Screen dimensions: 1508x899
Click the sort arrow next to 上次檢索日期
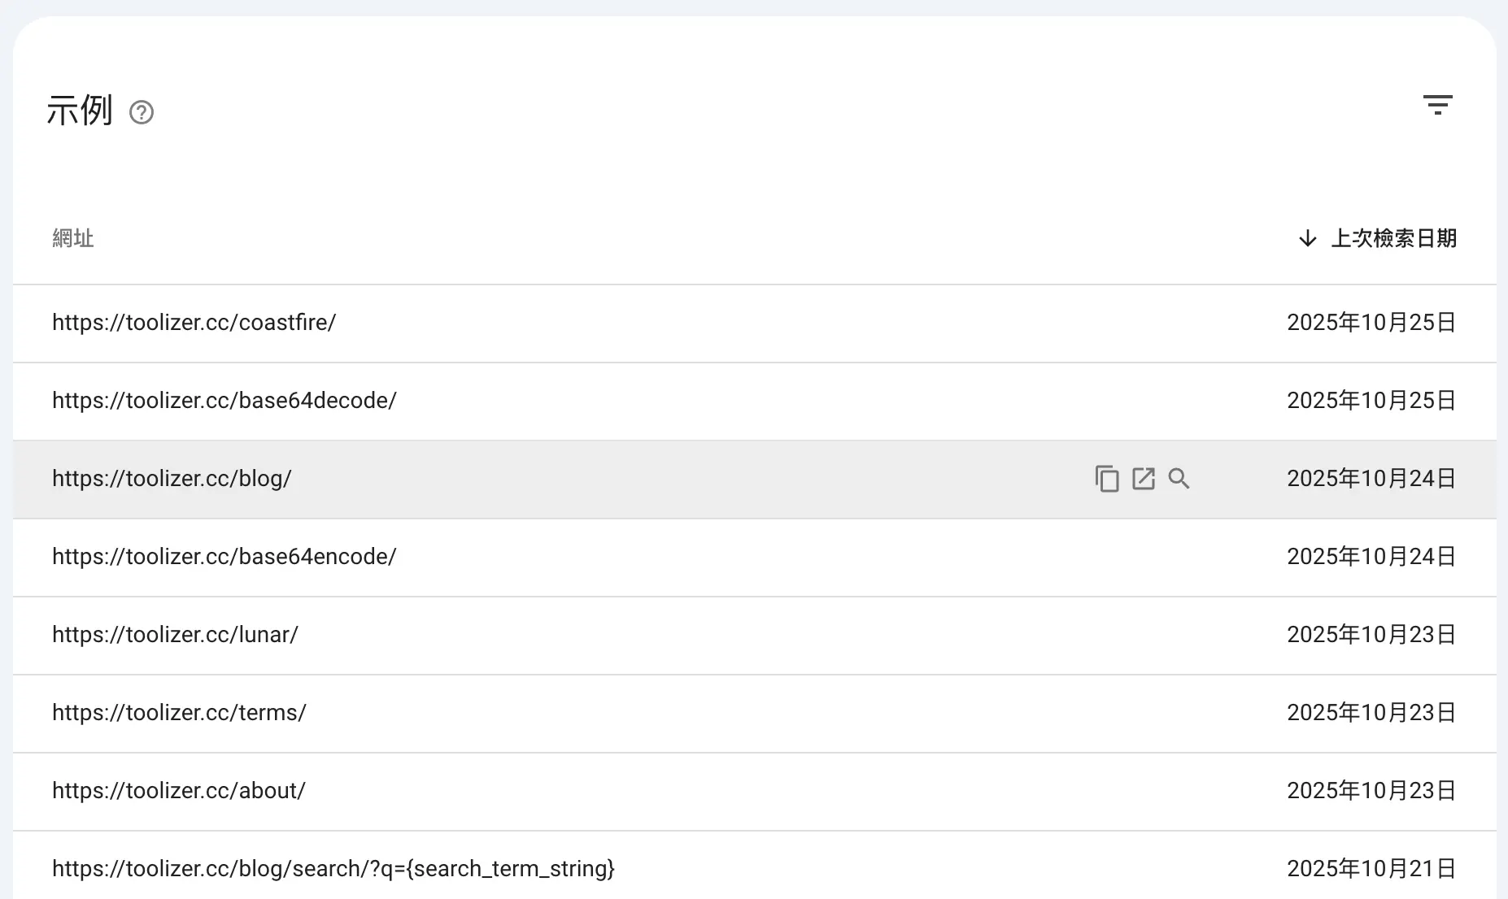point(1307,238)
